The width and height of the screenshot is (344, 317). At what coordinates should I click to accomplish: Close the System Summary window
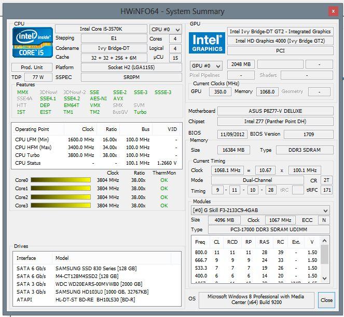(x=333, y=11)
